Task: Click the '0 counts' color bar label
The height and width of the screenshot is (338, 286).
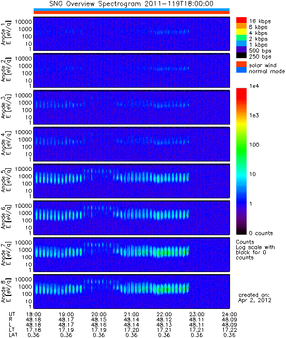Action: (261, 233)
